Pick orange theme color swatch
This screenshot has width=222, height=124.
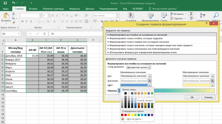pyautogui.click(x=139, y=93)
